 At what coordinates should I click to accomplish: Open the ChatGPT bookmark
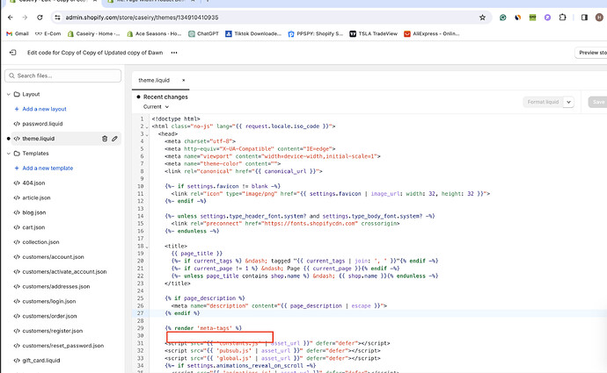click(x=203, y=34)
